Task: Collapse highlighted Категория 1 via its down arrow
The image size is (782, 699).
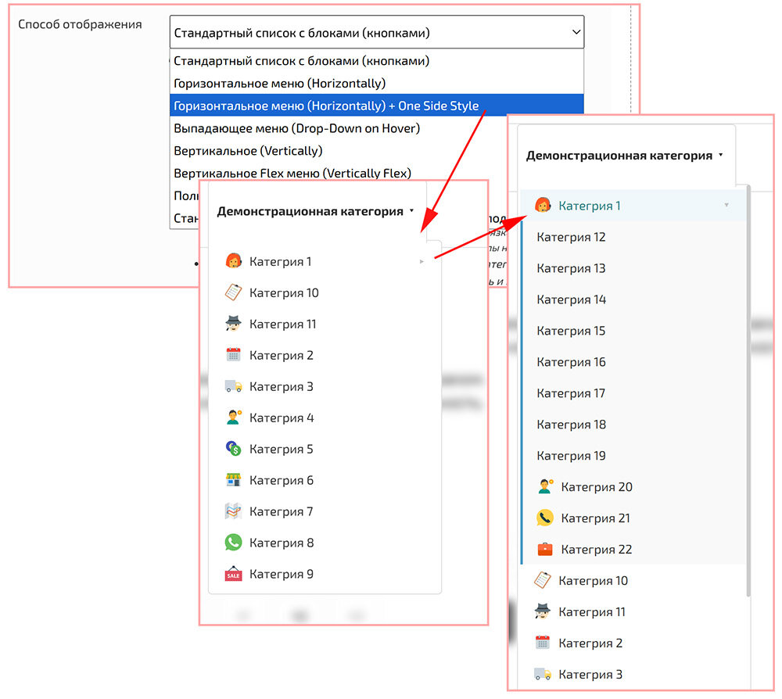Action: pyautogui.click(x=726, y=206)
